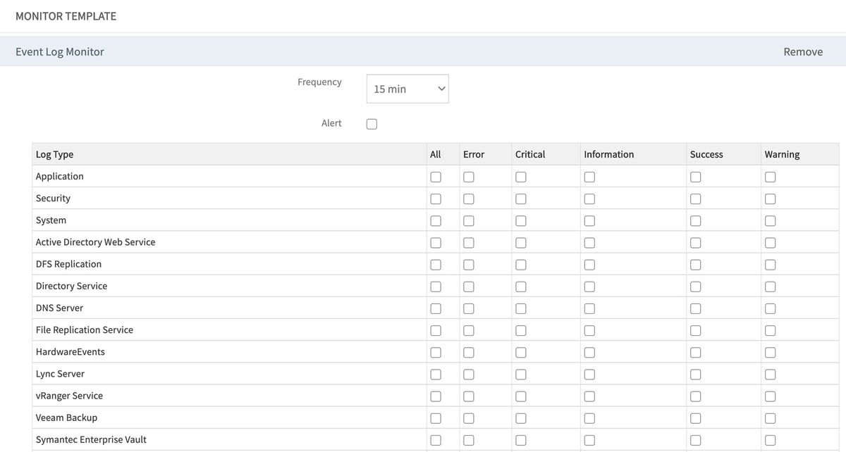Check All for Active Directory Web Service

(x=436, y=243)
